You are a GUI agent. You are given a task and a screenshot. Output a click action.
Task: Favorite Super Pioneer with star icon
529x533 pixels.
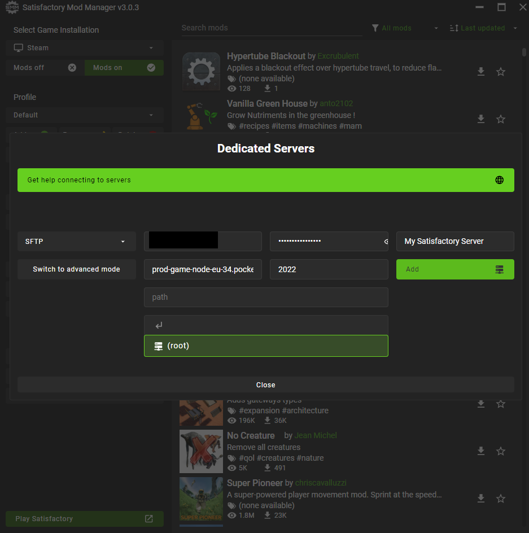(500, 499)
